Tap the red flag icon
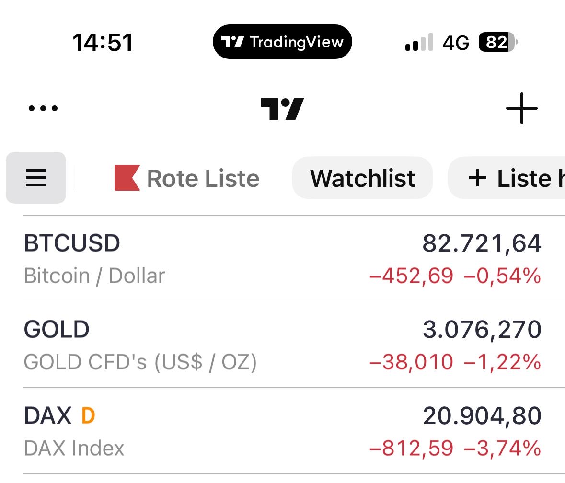The height and width of the screenshot is (483, 565). (127, 178)
